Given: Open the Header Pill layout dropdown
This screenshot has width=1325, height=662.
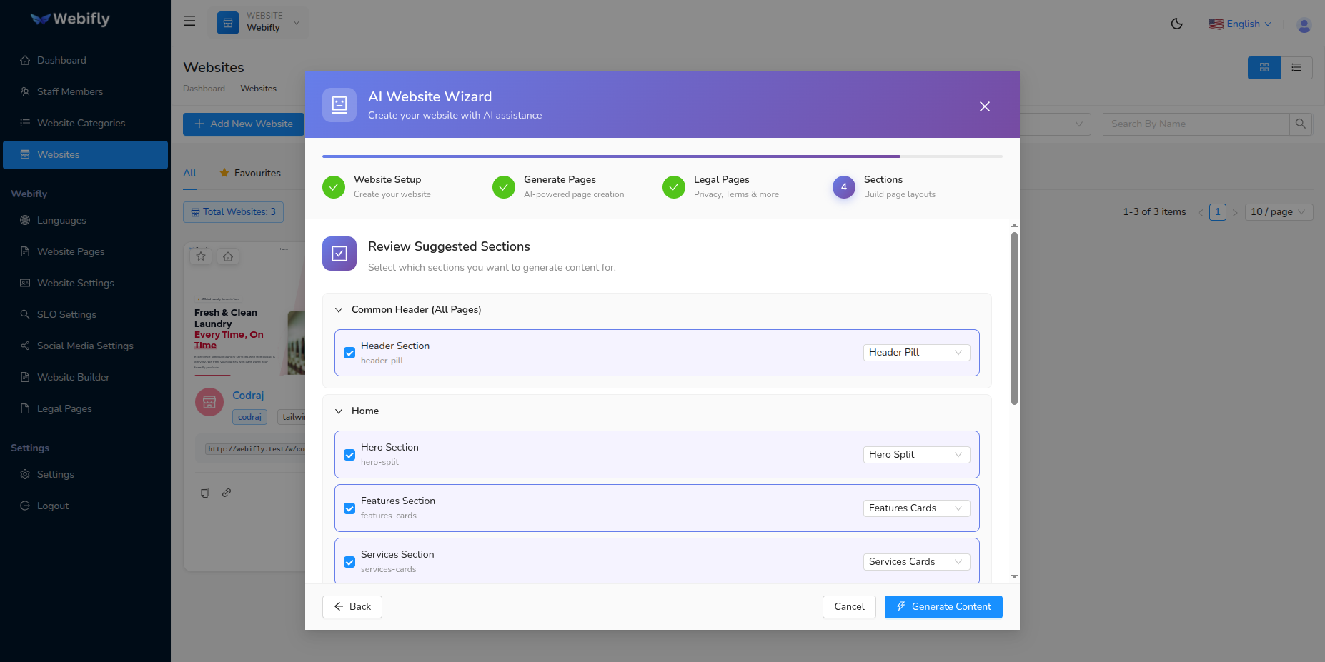Looking at the screenshot, I should [915, 353].
